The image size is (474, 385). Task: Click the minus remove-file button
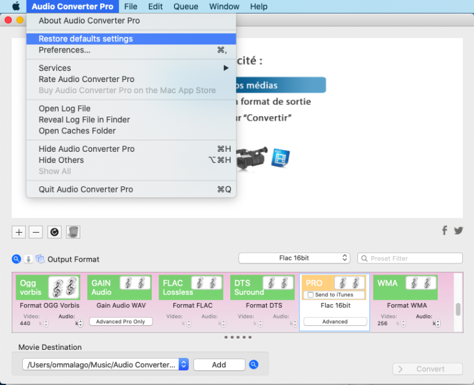pyautogui.click(x=36, y=232)
